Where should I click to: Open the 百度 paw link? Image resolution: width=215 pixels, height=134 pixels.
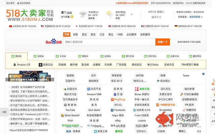click(x=118, y=94)
